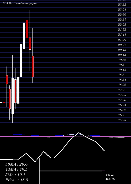Click the 17.26 price axis label

tap(122, 100)
